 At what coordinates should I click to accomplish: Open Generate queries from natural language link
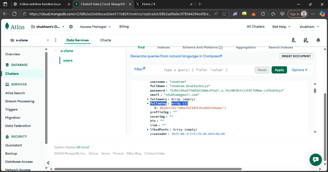coord(176,56)
